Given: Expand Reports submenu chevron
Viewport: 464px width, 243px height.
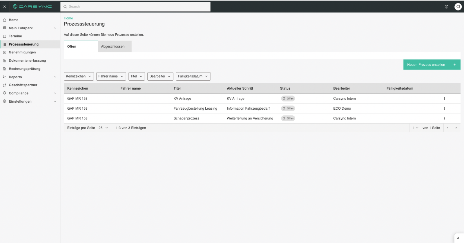Looking at the screenshot, I should click(55, 77).
